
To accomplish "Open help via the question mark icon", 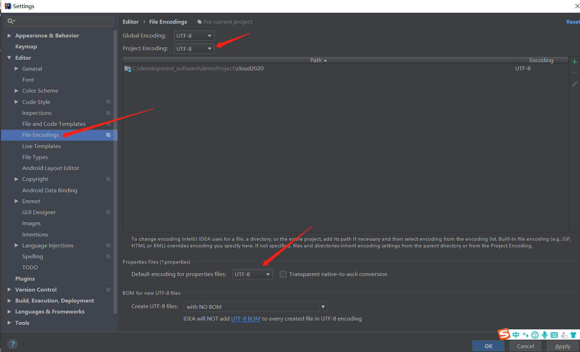I will tap(12, 344).
